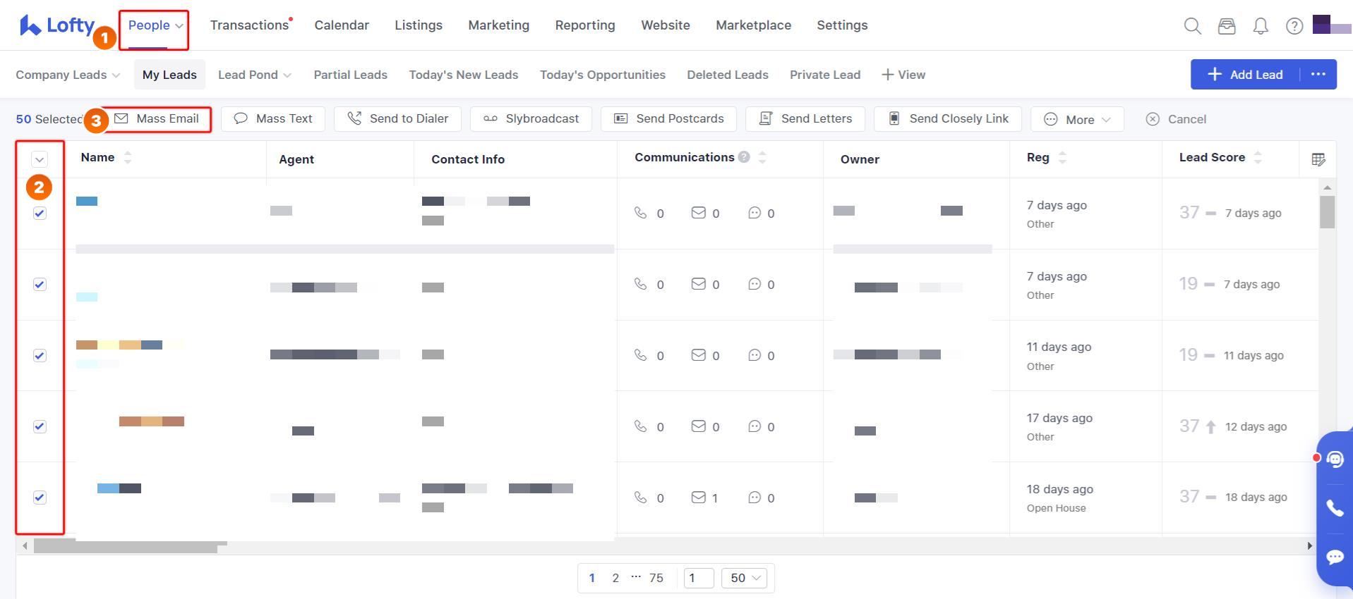Click the search magnifier icon
This screenshot has height=599, width=1353.
[1192, 26]
